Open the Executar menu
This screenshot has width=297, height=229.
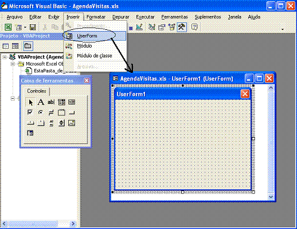[x=145, y=17]
